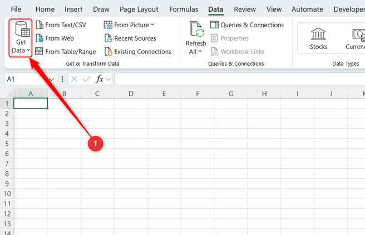Load data From Table/Range
This screenshot has height=235, width=365.
tap(66, 51)
